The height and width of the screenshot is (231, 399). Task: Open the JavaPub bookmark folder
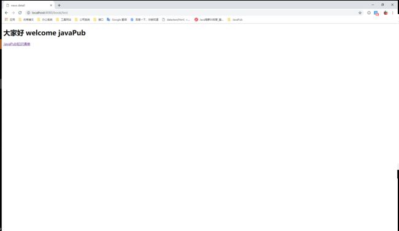(x=235, y=20)
